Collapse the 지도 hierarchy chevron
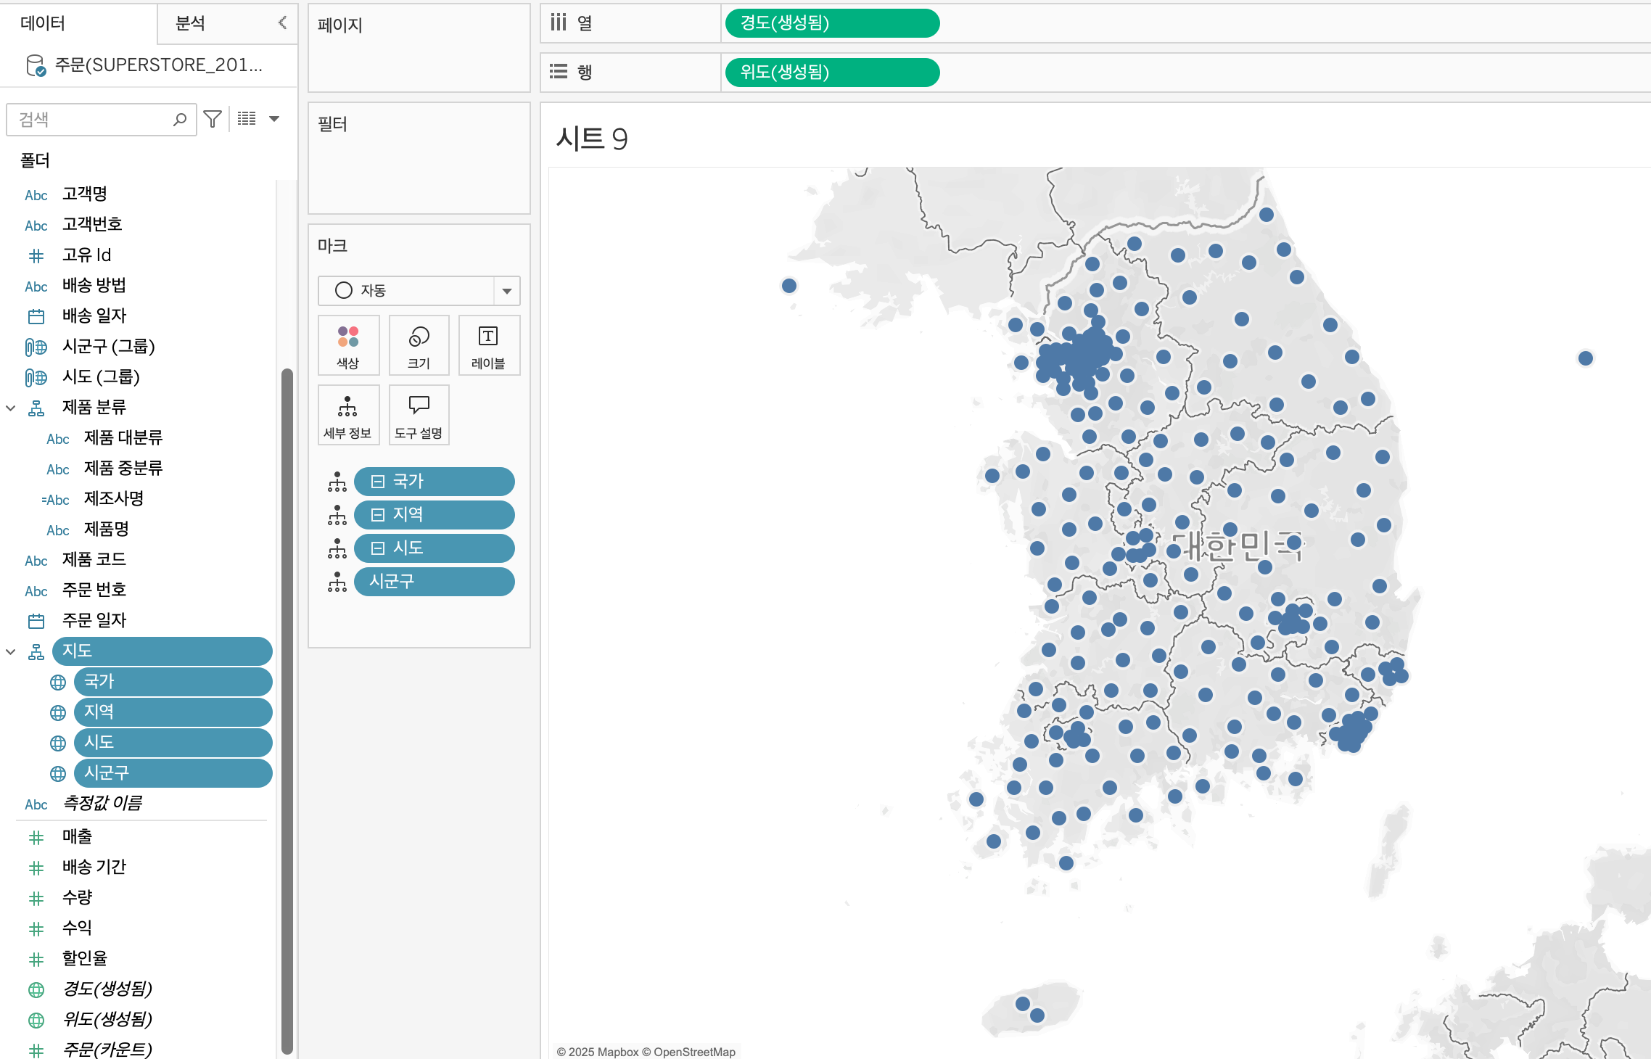This screenshot has height=1059, width=1651. 11,652
